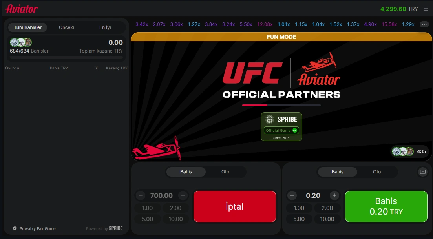This screenshot has width=433, height=239.
Task: Click the red plane on the game canvas
Action: 157,148
